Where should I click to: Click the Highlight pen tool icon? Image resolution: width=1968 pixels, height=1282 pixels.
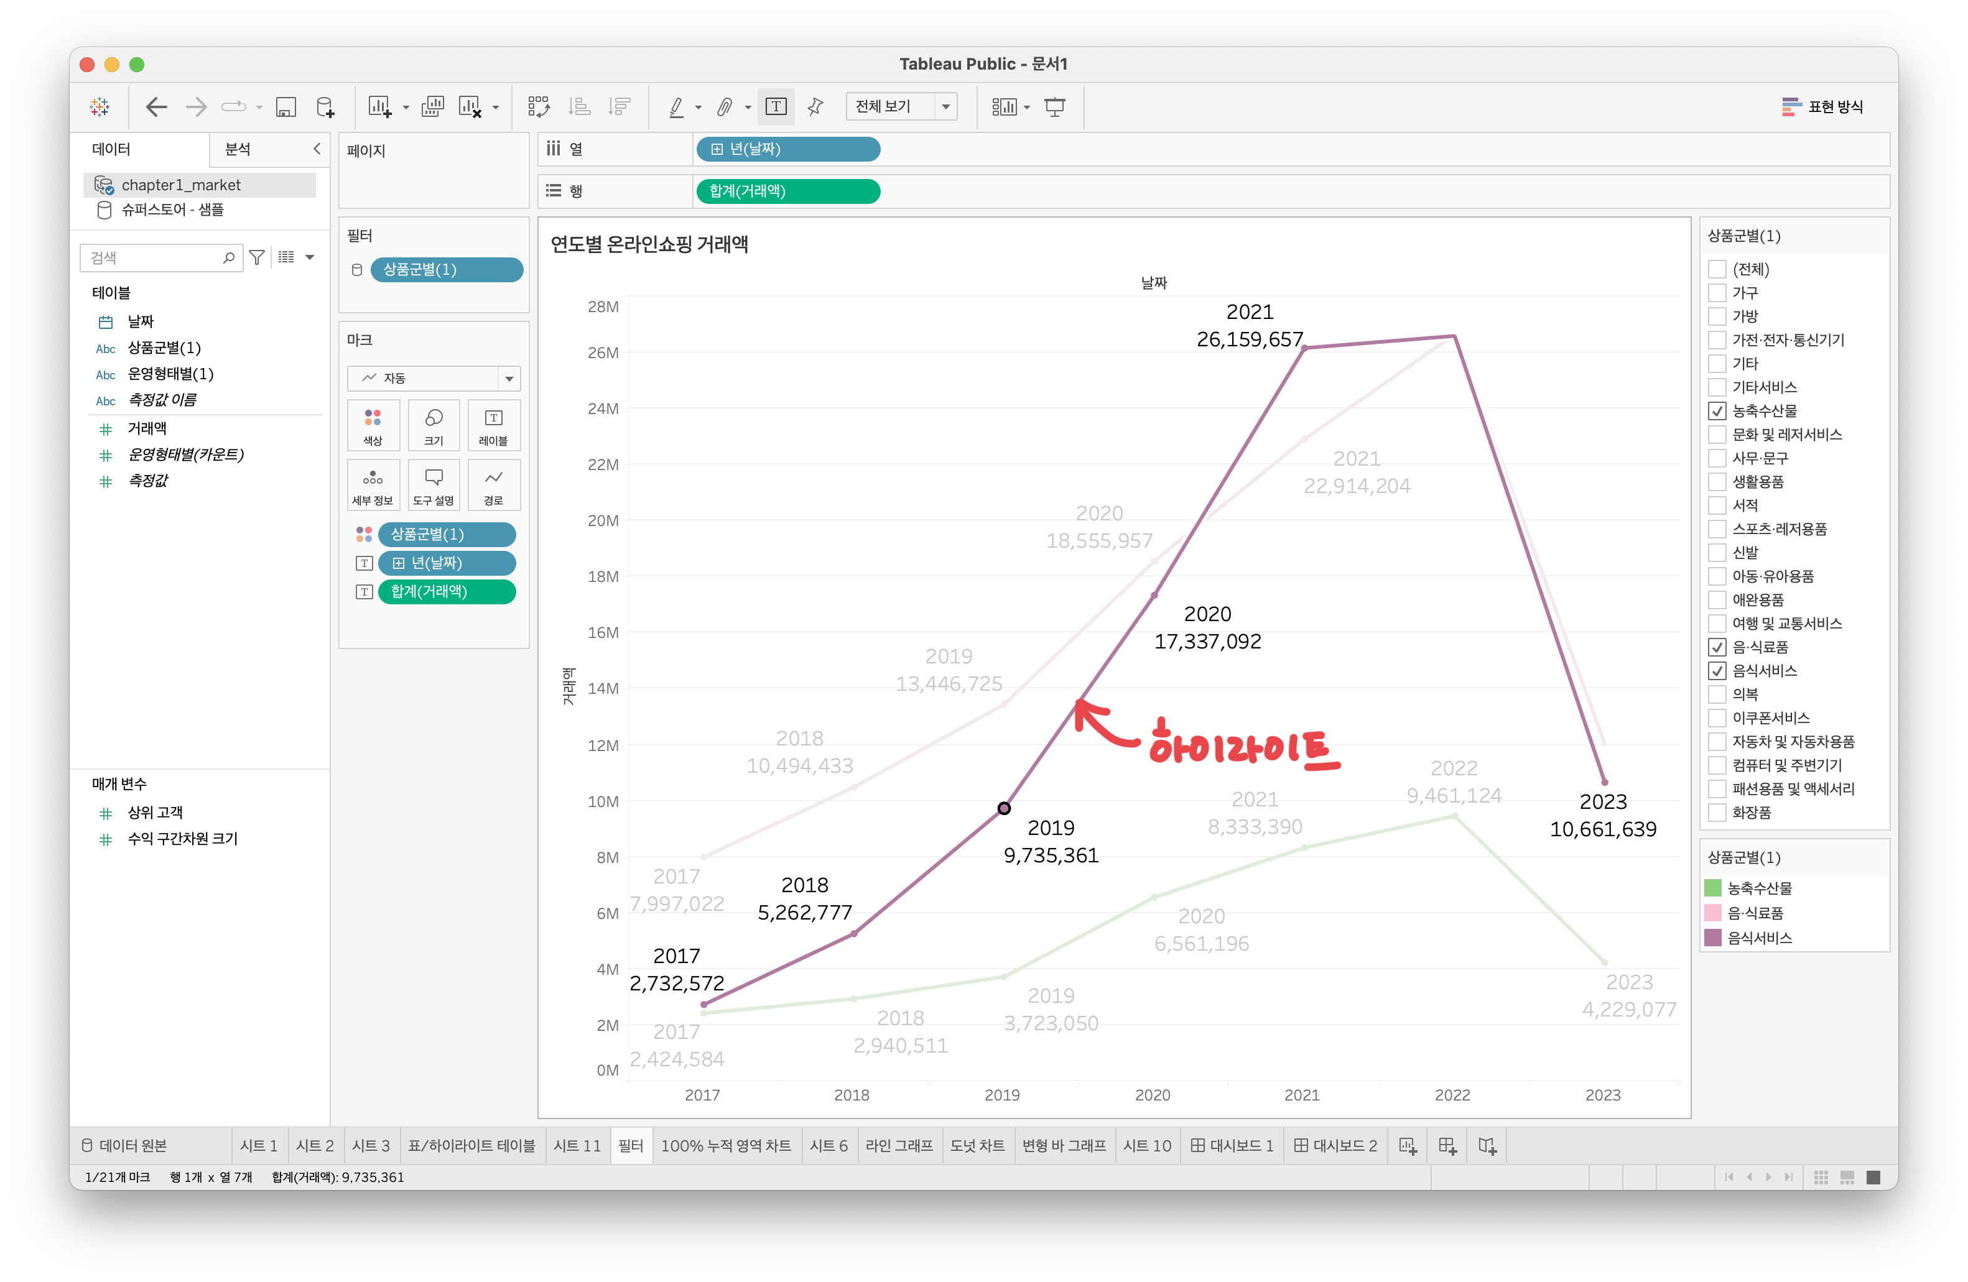[x=676, y=107]
